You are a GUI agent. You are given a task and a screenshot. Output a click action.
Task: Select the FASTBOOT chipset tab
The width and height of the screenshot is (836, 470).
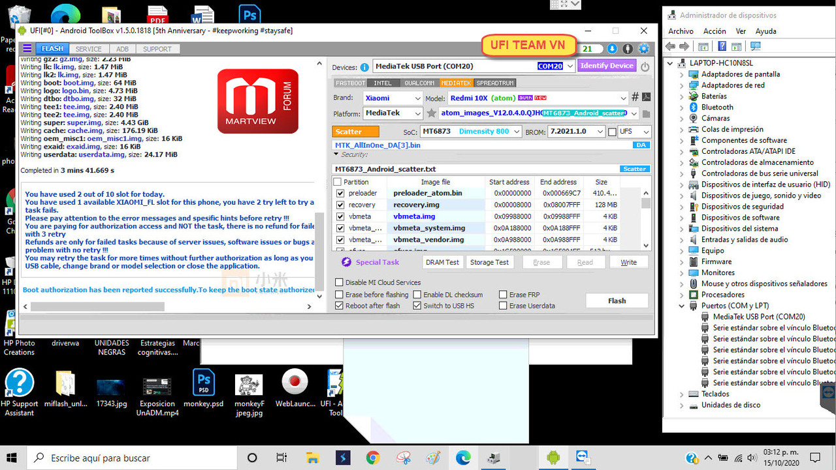pos(350,83)
